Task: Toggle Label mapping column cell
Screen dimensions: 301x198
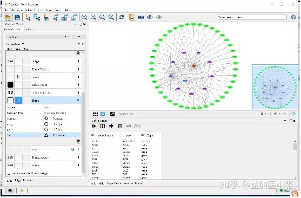Action: tap(18, 77)
